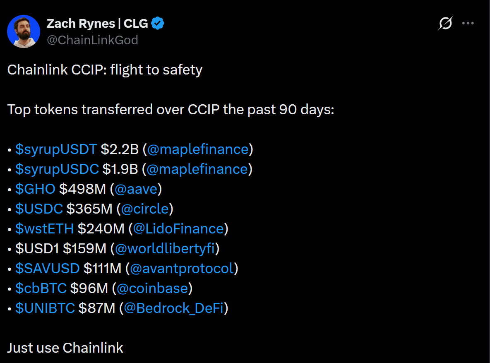Click the $wstETH cashtag

tap(44, 228)
